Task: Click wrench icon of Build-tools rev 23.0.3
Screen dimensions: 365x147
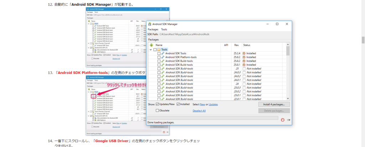Action: [163, 87]
